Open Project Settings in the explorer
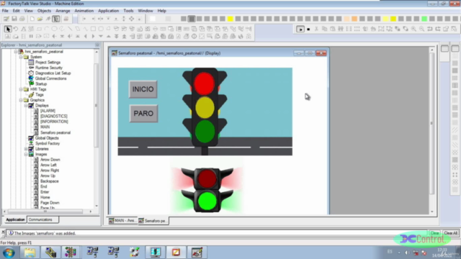461x259 pixels. [48, 63]
